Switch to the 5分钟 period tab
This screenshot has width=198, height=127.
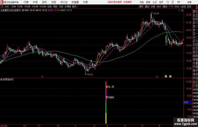[20, 7]
